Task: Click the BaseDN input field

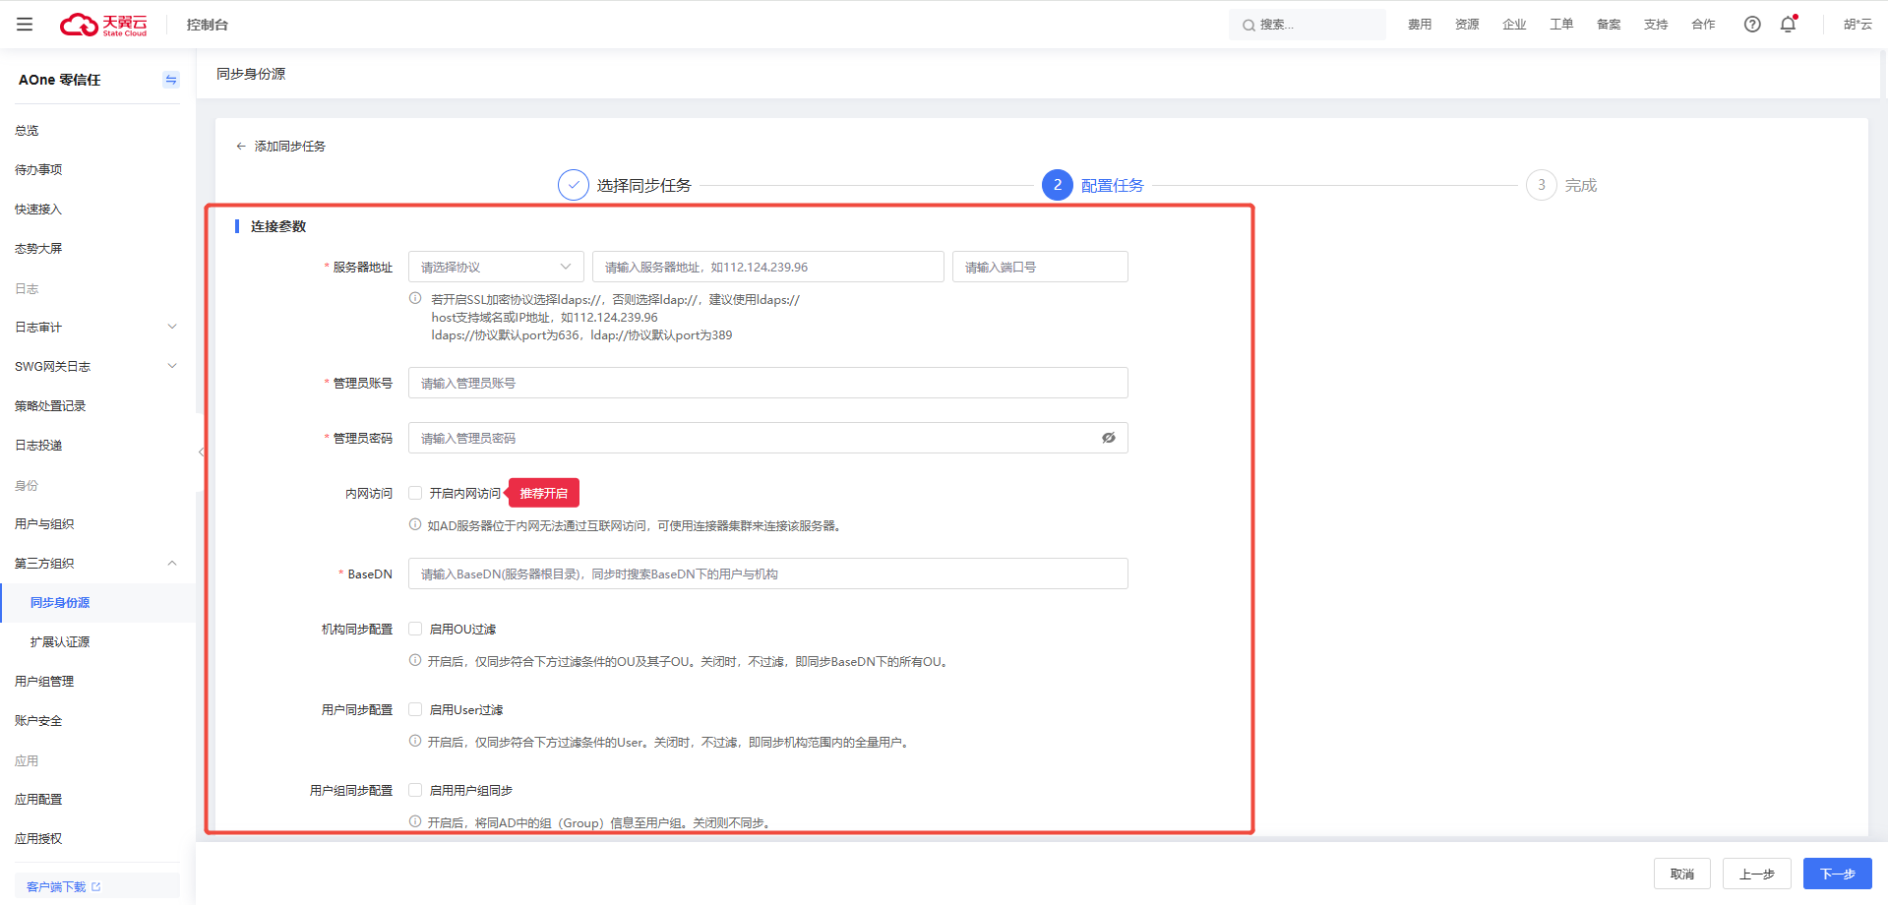Action: 767,573
